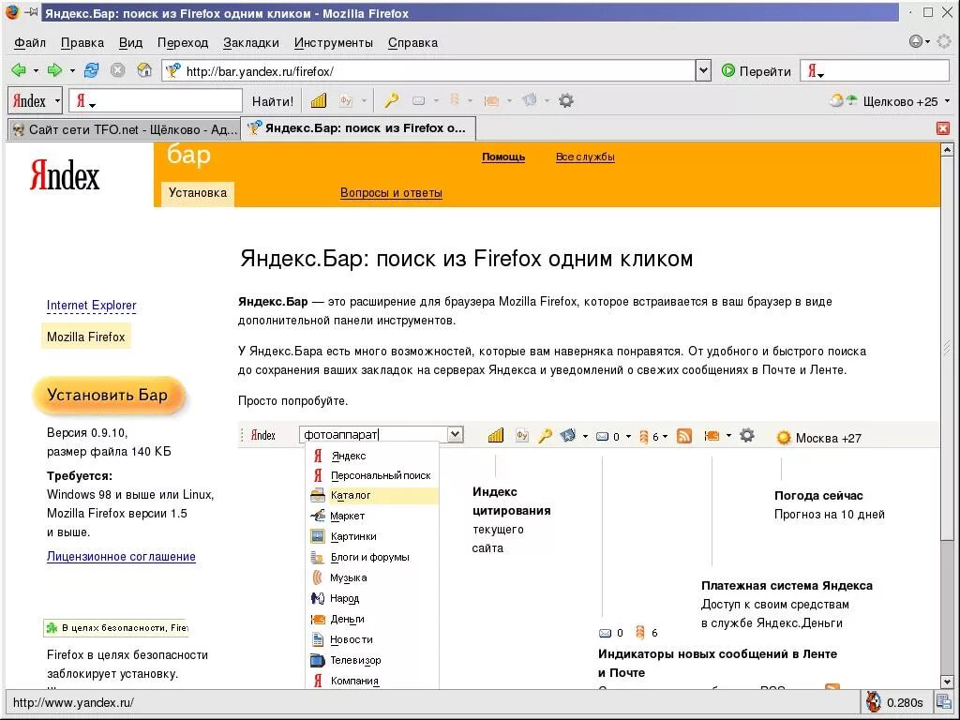Image resolution: width=960 pixels, height=720 pixels.
Task: Open the Помощь link
Action: pyautogui.click(x=503, y=157)
